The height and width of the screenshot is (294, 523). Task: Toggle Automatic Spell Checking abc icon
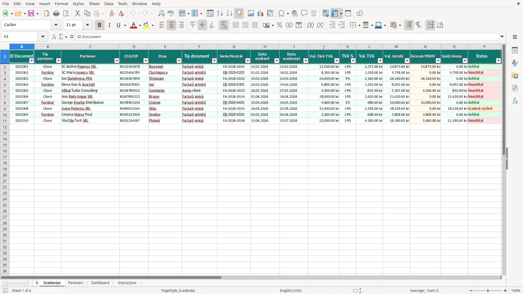tap(170, 14)
